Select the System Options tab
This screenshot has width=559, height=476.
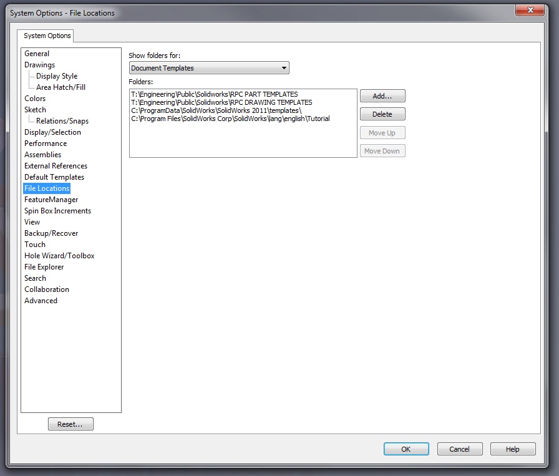click(x=47, y=36)
